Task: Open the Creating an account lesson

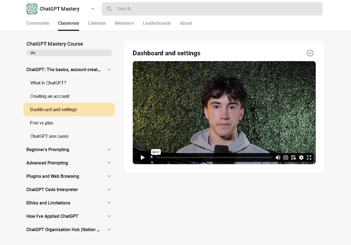Action: pyautogui.click(x=69, y=96)
